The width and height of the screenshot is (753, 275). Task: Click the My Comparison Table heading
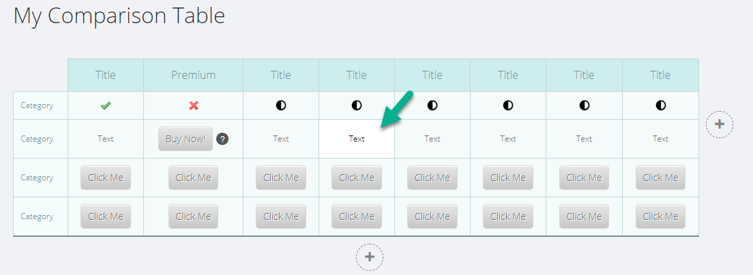click(119, 16)
